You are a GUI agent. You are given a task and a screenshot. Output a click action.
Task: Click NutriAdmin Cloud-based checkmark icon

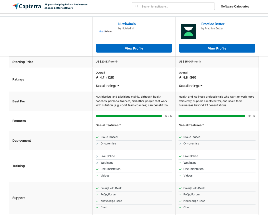(97, 137)
